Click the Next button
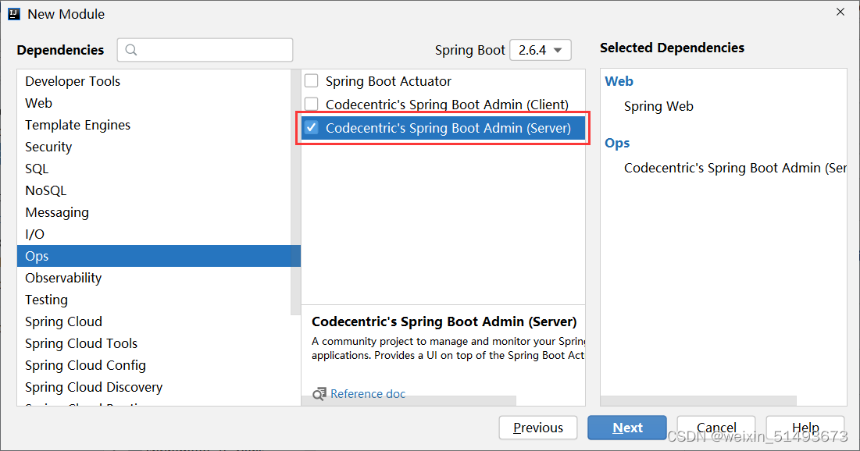 tap(626, 428)
